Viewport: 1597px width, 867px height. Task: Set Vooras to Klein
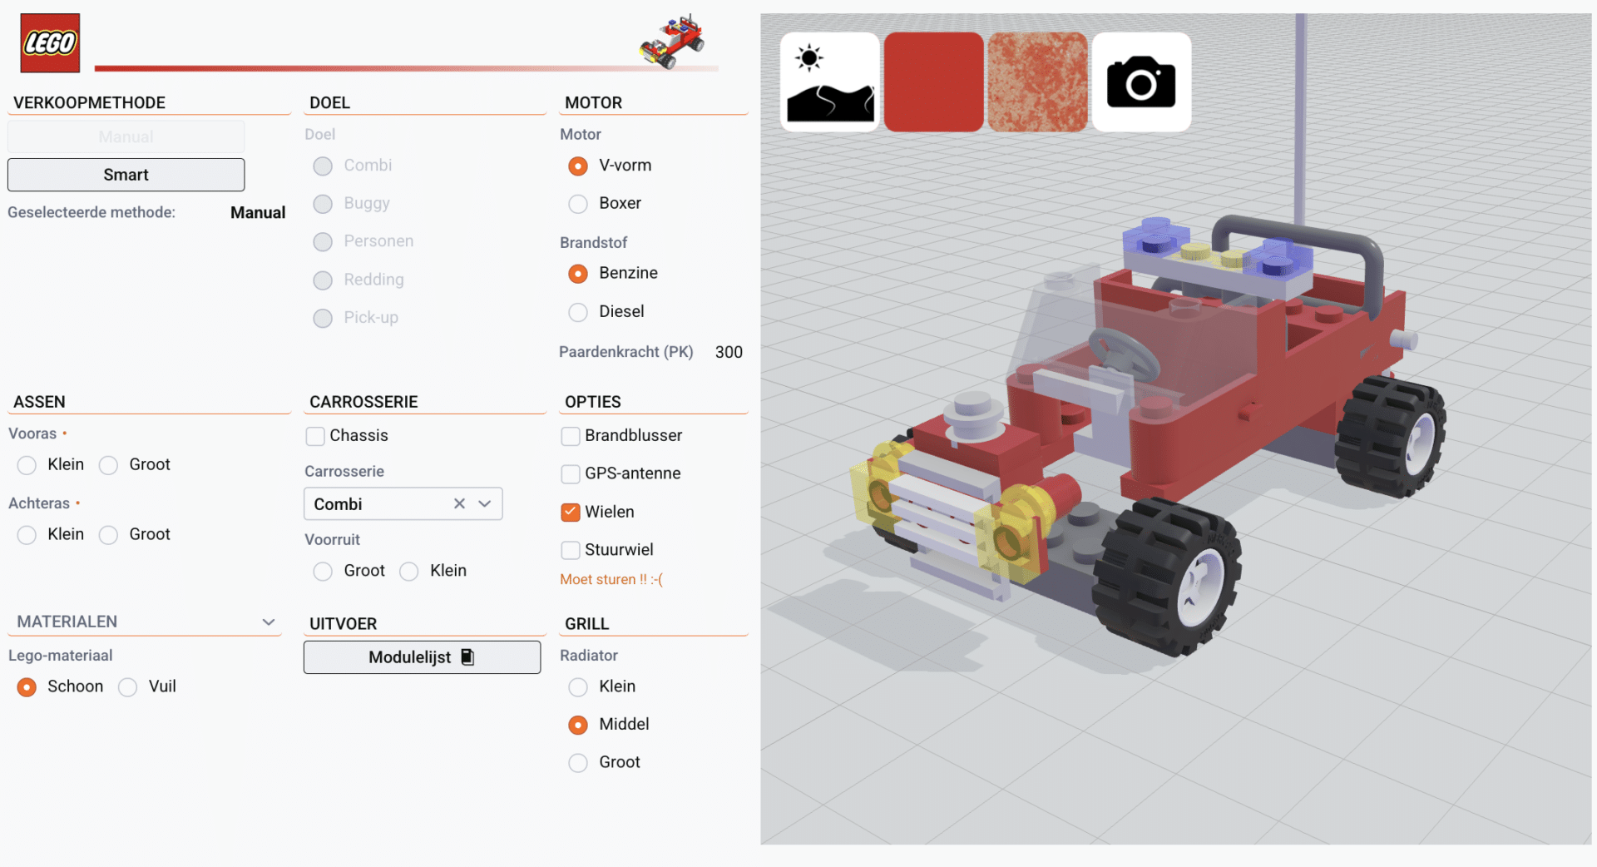pos(27,465)
